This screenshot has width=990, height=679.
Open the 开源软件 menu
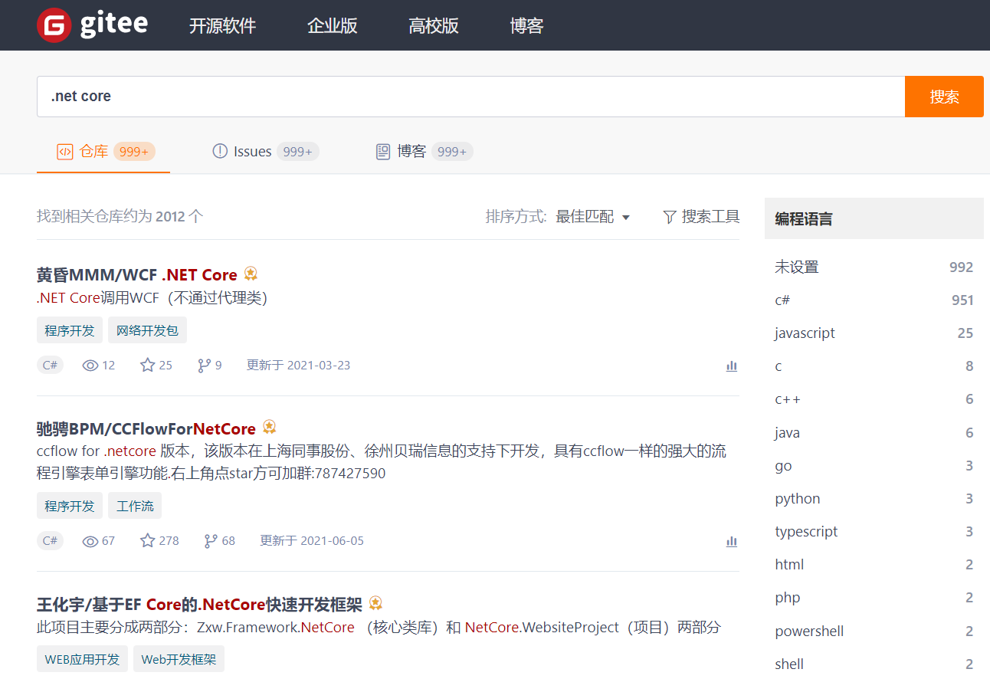(223, 25)
